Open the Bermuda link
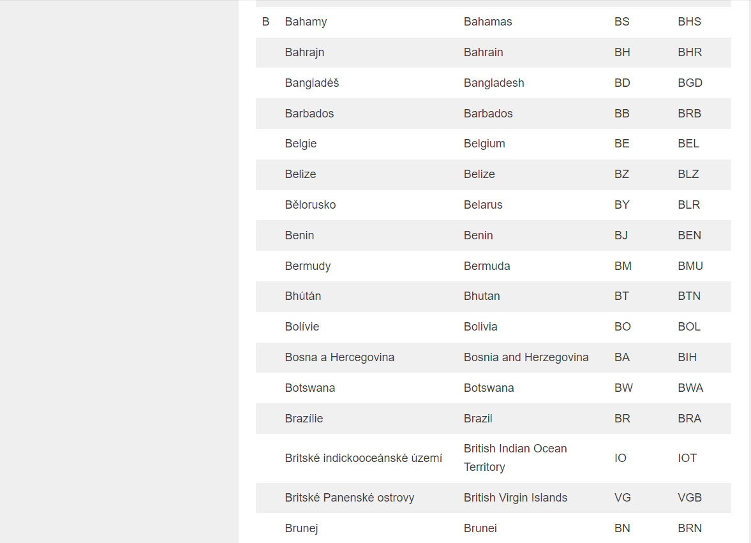Viewport: 751px width, 543px height. click(x=486, y=266)
